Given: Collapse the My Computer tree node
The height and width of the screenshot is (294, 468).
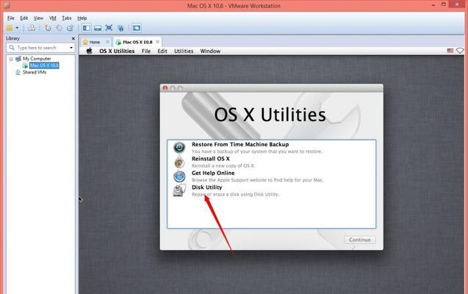Looking at the screenshot, I should tap(11, 59).
